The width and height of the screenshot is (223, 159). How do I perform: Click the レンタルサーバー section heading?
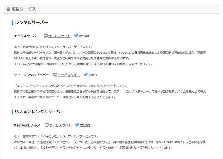[31, 23]
